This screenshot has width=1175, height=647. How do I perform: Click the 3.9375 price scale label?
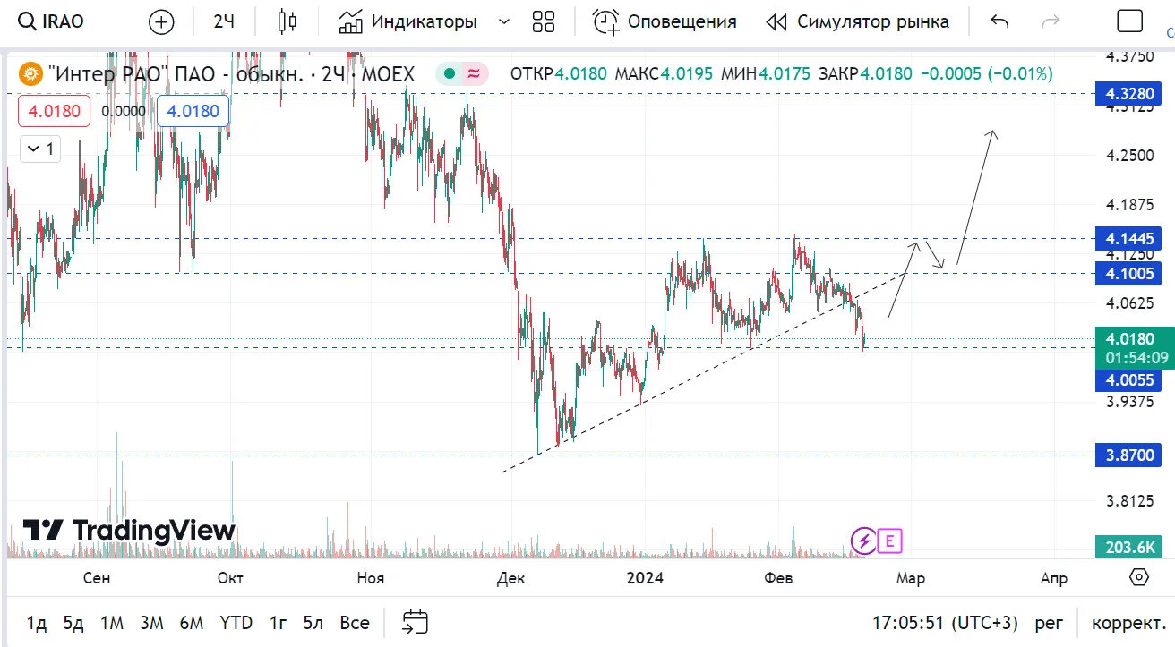(1128, 402)
